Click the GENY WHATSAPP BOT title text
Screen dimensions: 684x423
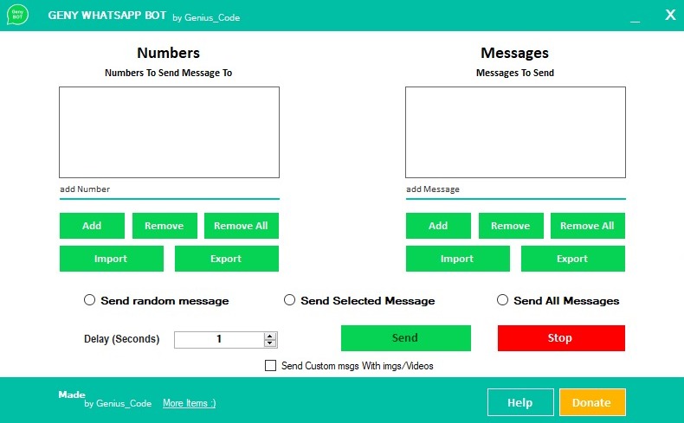(106, 16)
